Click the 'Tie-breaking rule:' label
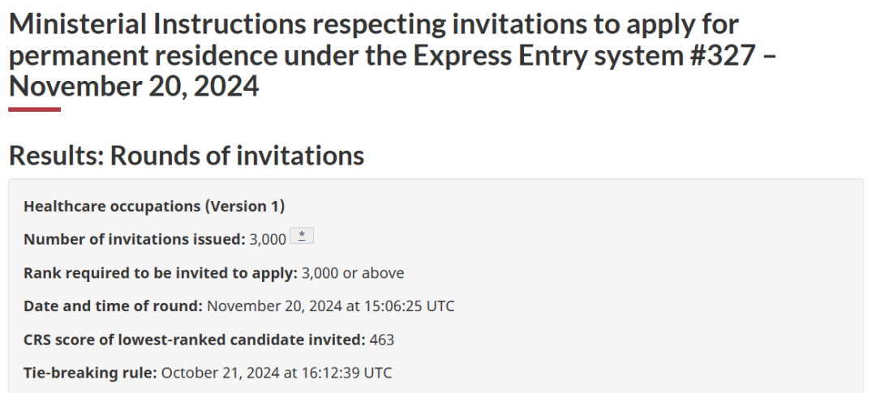876x393 pixels. pos(90,373)
